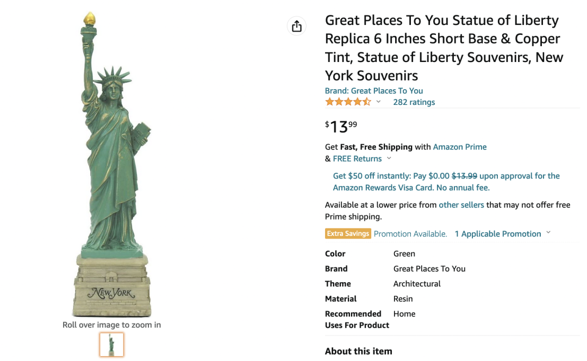Click the product title text
The width and height of the screenshot is (587, 361).
click(x=444, y=48)
